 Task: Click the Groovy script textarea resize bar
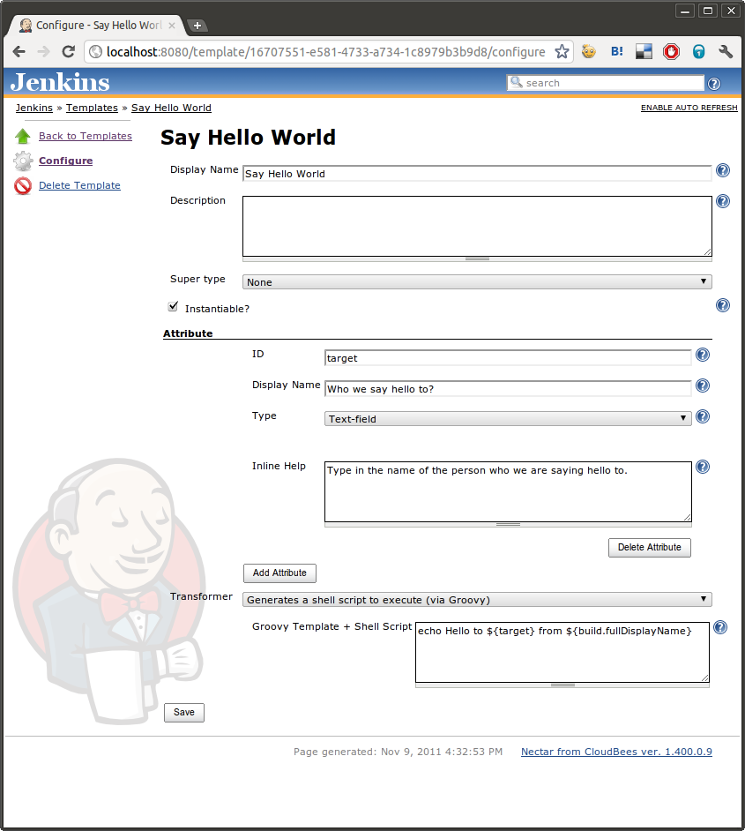pyautogui.click(x=562, y=685)
